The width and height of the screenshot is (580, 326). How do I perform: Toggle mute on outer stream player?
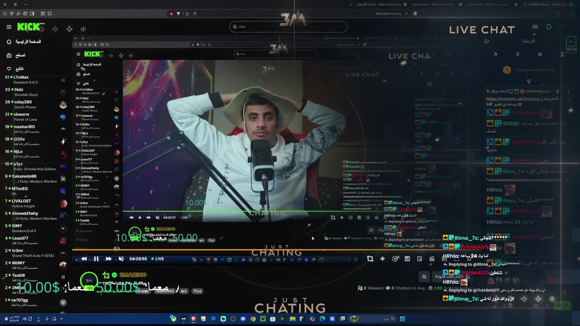pyautogui.click(x=121, y=259)
